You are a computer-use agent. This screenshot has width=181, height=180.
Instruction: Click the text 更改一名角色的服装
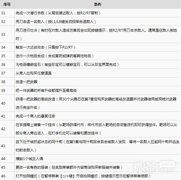pyautogui.click(x=32, y=167)
